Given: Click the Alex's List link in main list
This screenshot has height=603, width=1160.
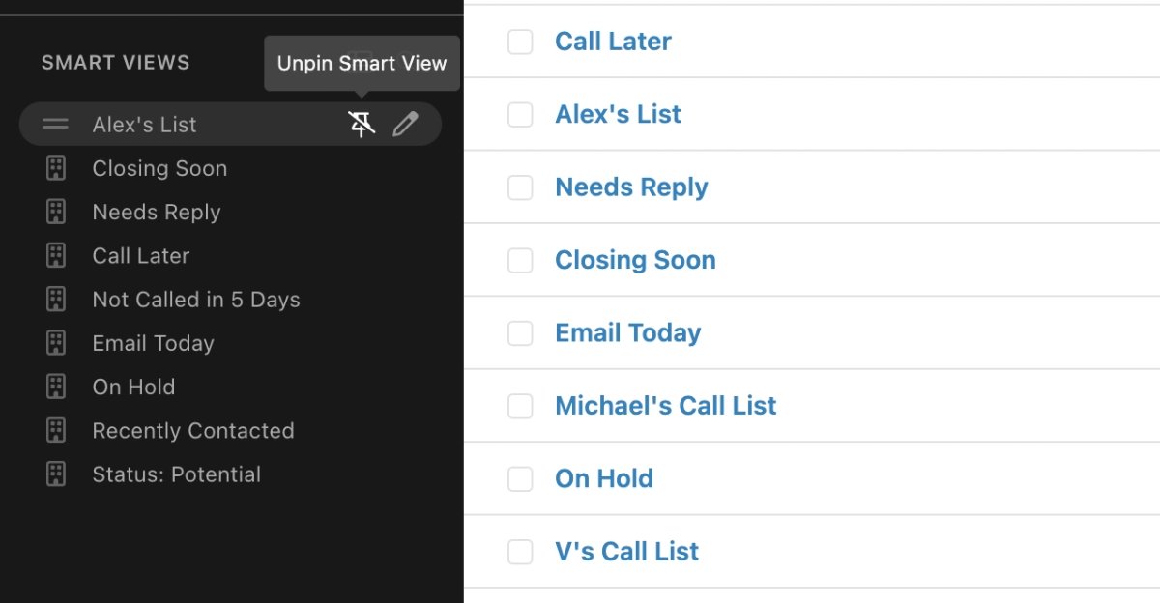Looking at the screenshot, I should (618, 114).
